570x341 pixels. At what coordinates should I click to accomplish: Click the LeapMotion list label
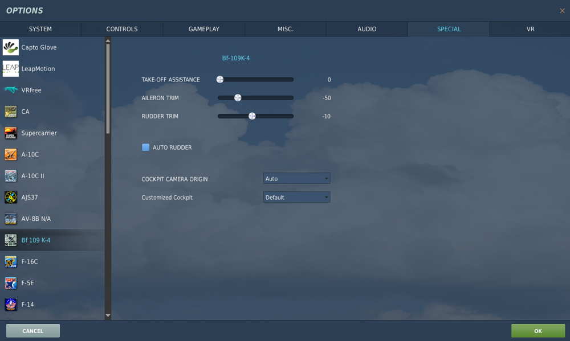point(38,69)
